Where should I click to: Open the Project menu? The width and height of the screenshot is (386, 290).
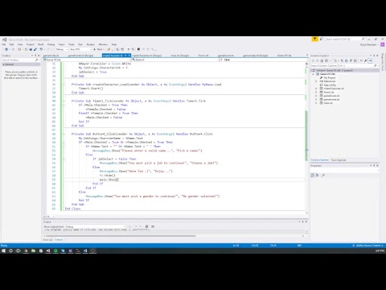[x=31, y=44]
